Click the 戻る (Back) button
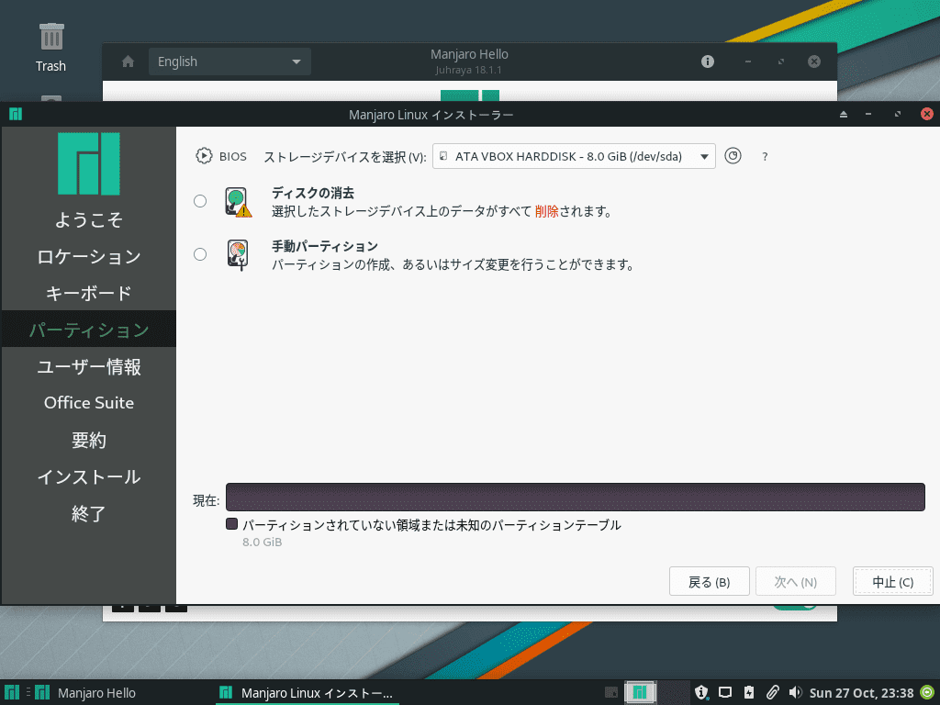This screenshot has width=940, height=705. coord(709,581)
